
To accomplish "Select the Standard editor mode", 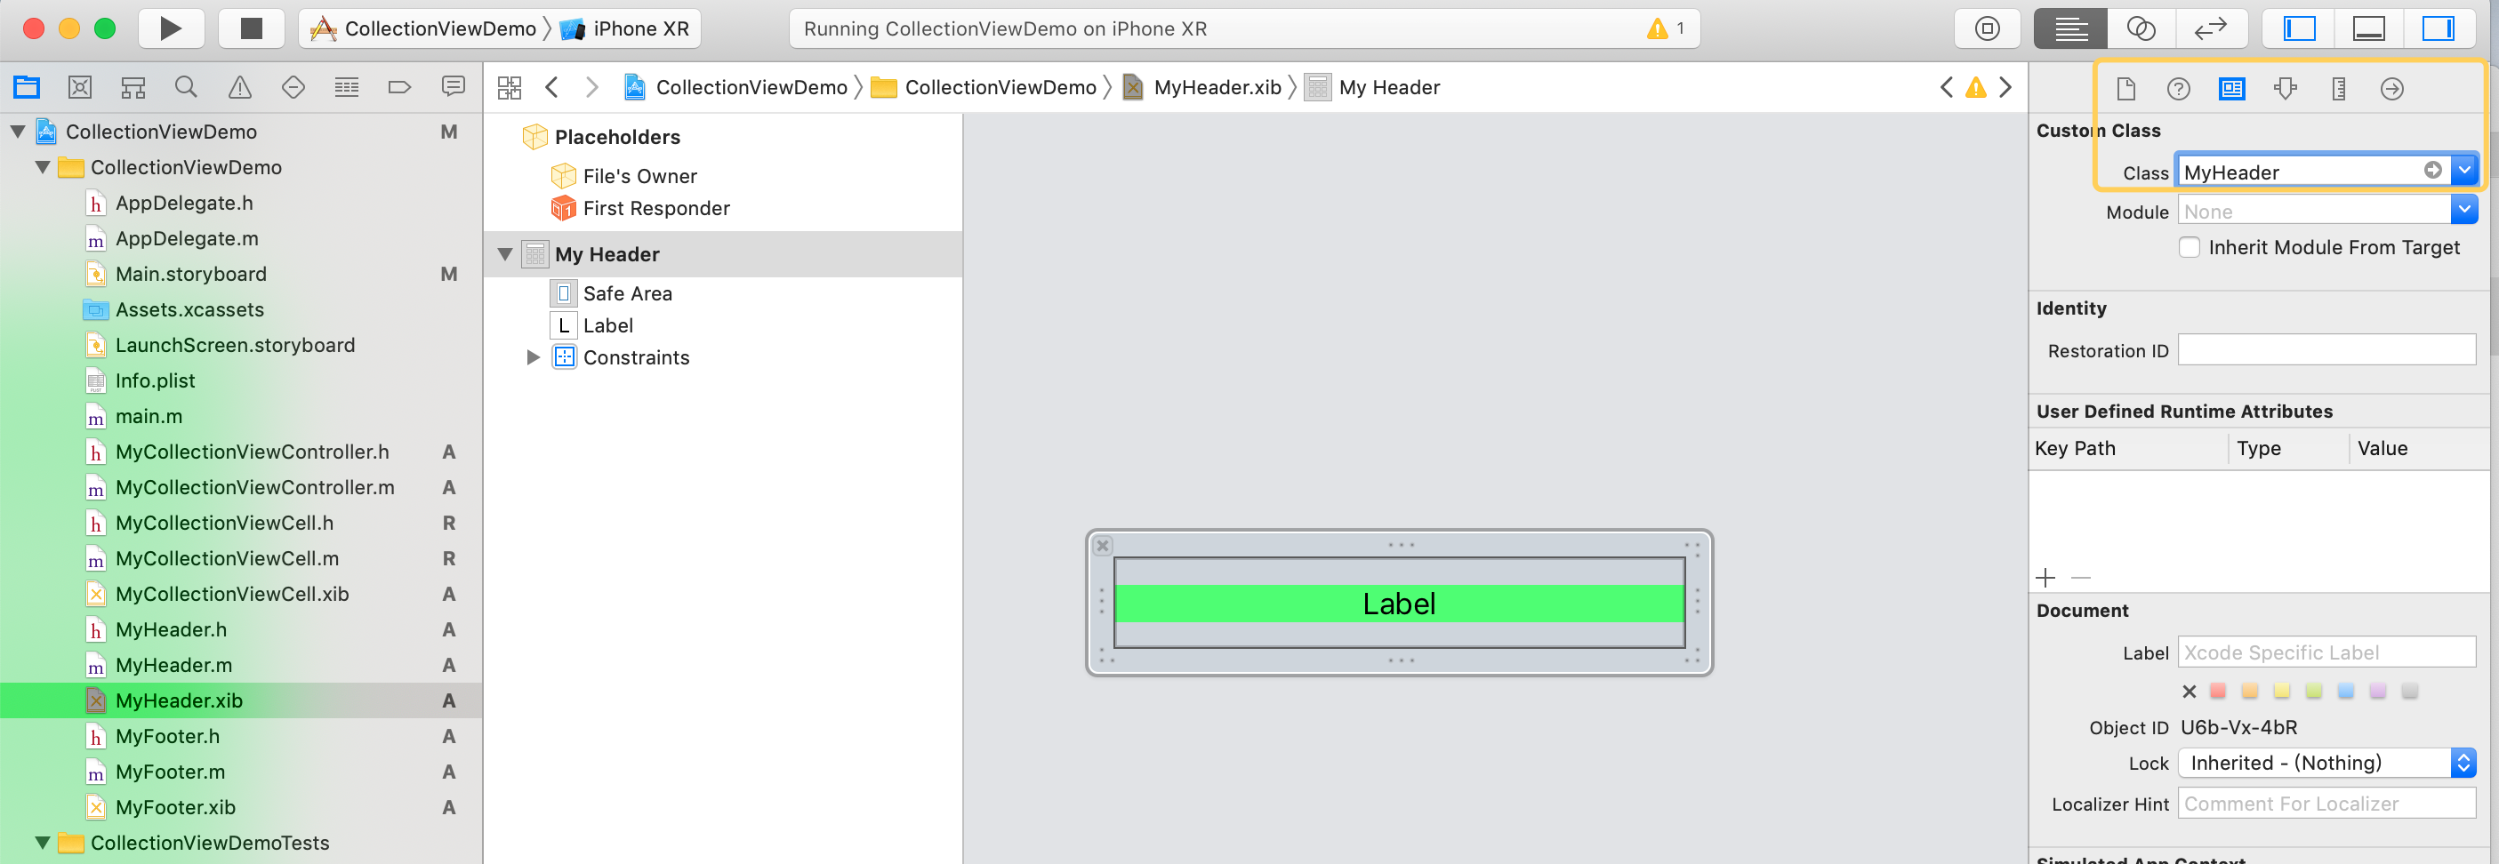I will tap(2070, 29).
